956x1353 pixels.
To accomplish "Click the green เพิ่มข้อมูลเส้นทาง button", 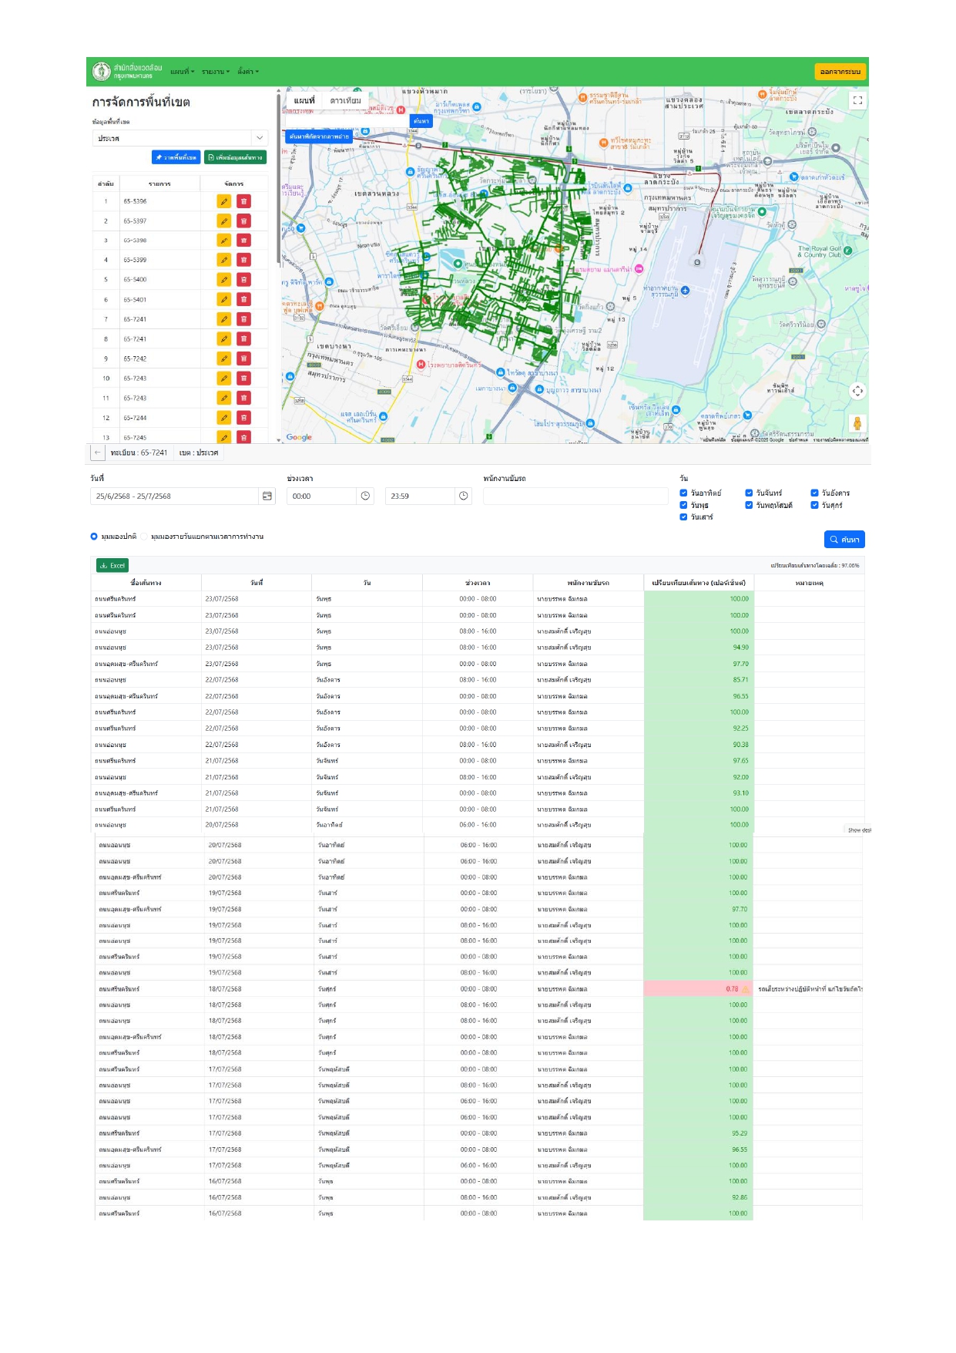I will [235, 157].
